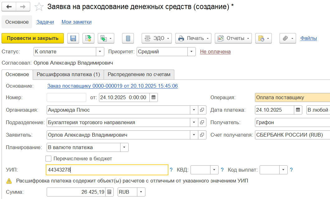Click the back navigation arrow
330x199 pixels.
[x=9, y=7]
